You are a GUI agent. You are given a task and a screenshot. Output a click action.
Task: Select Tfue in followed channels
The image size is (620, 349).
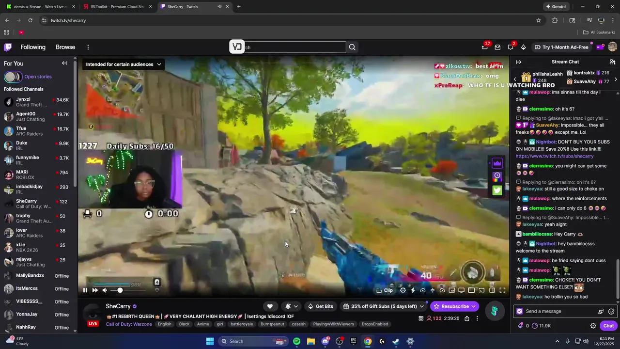(36, 131)
